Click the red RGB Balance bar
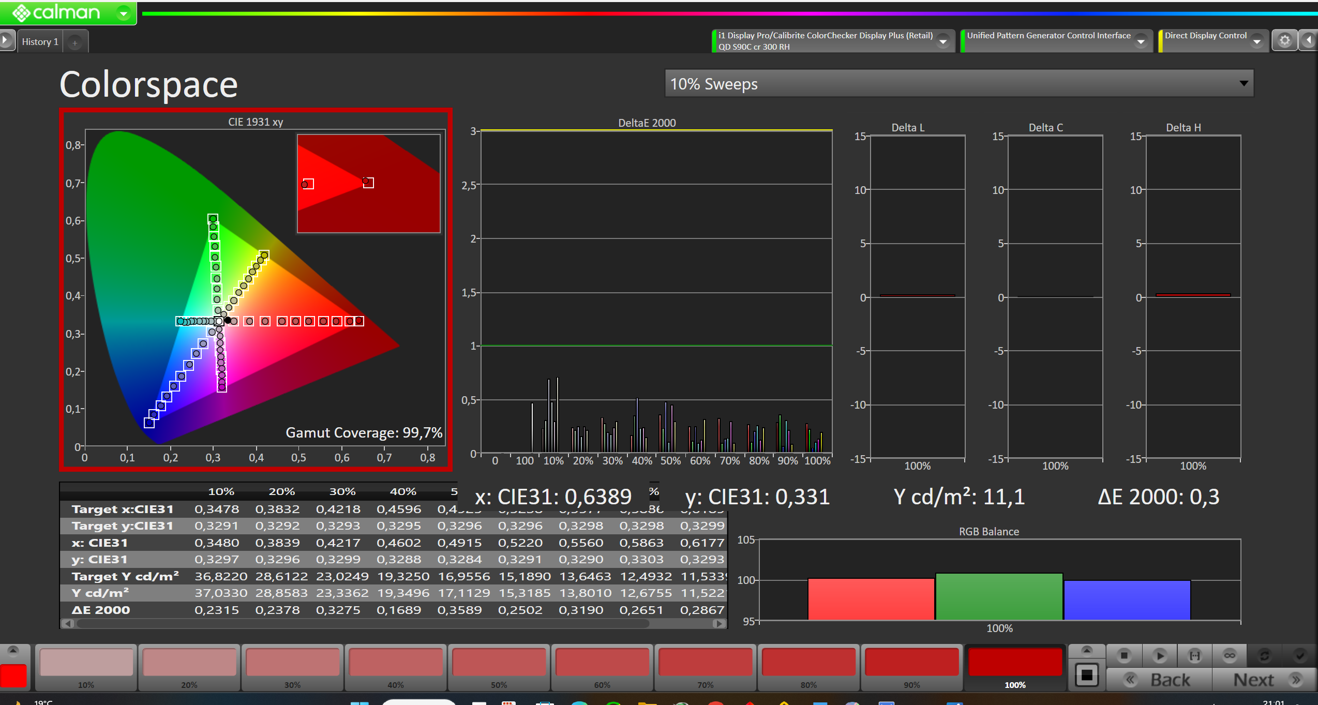This screenshot has height=705, width=1318. tap(871, 599)
